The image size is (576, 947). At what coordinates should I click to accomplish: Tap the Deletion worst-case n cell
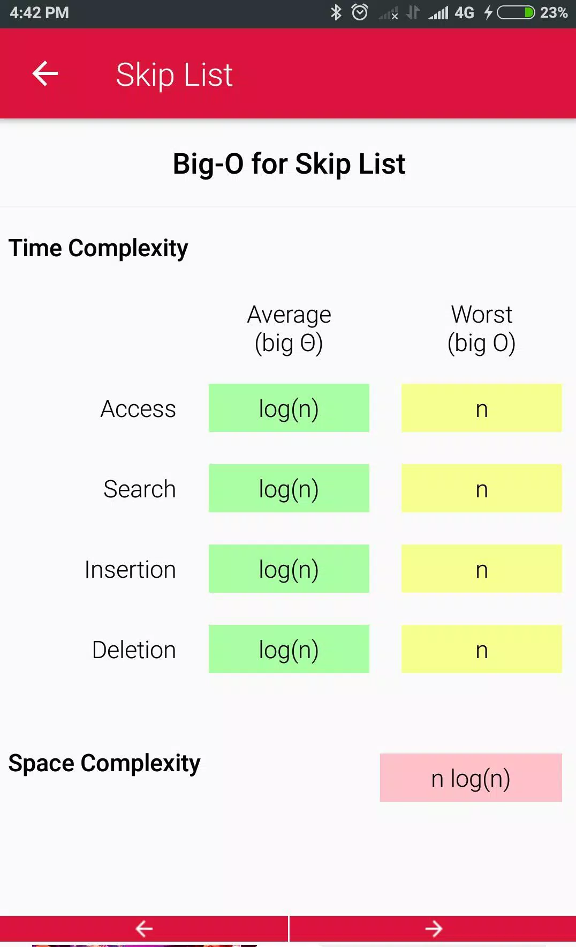pyautogui.click(x=481, y=650)
